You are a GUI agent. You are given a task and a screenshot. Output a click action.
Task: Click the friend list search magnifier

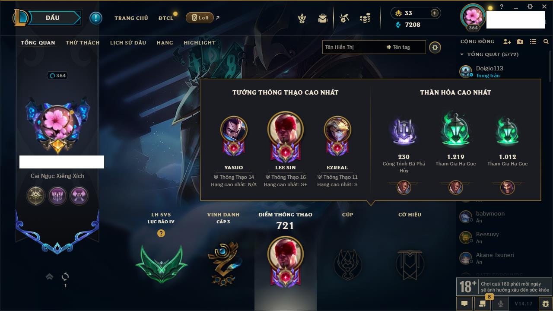click(546, 41)
